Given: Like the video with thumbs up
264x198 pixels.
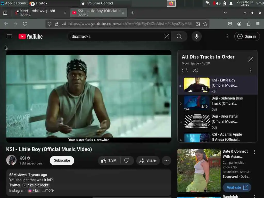Looking at the screenshot, I should [x=109, y=160].
